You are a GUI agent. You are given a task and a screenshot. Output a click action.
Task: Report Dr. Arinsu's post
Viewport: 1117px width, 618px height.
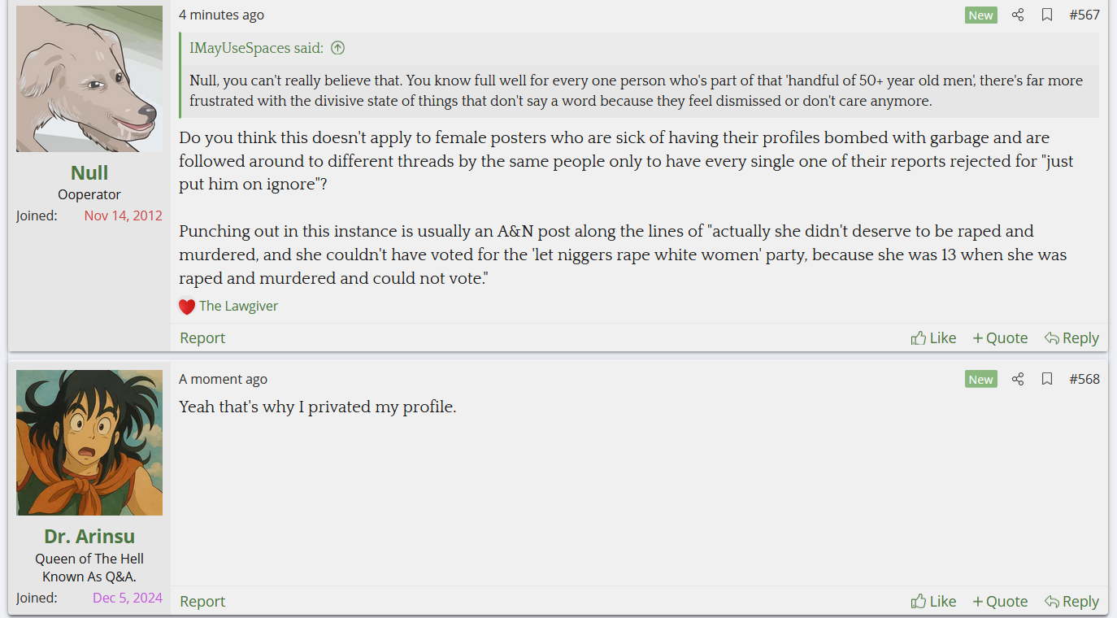[202, 601]
